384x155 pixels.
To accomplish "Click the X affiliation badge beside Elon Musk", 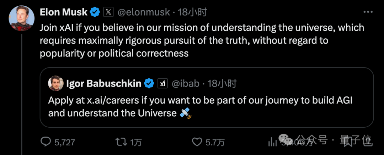I will [x=108, y=12].
